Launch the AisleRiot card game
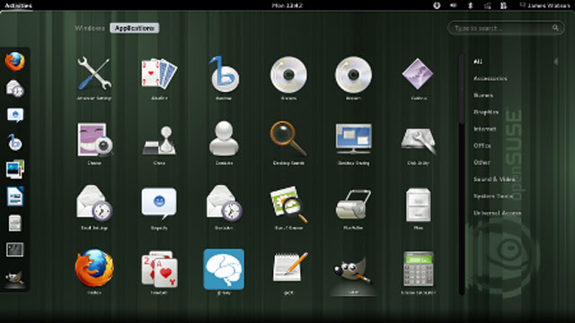The image size is (575, 323). pyautogui.click(x=159, y=78)
